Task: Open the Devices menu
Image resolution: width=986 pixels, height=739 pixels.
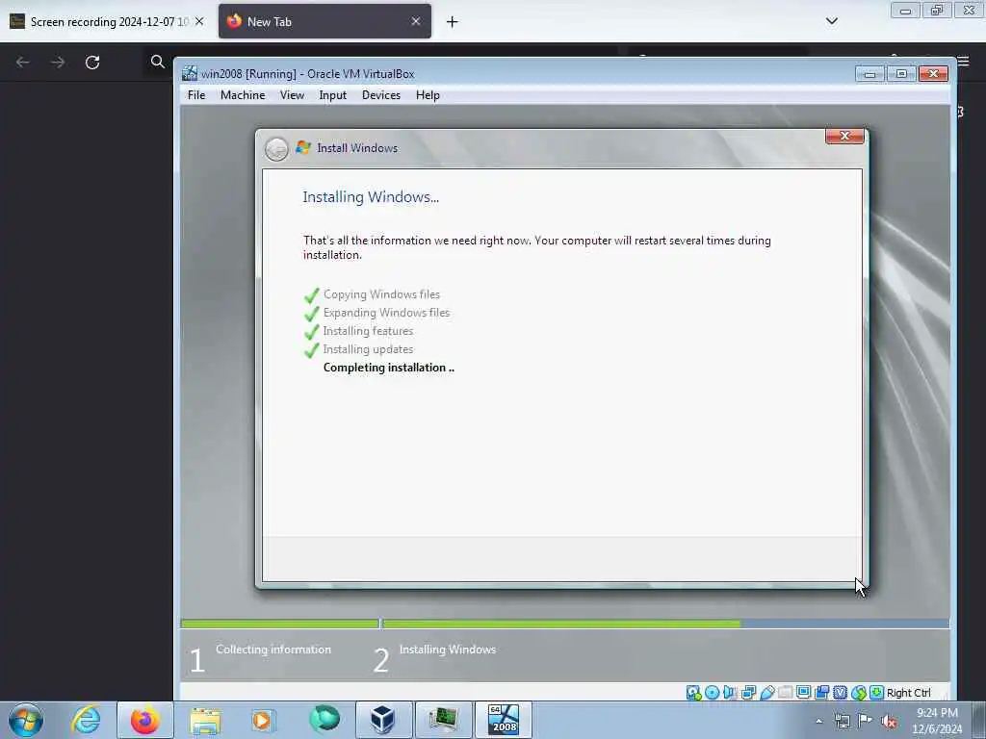Action: pos(381,95)
